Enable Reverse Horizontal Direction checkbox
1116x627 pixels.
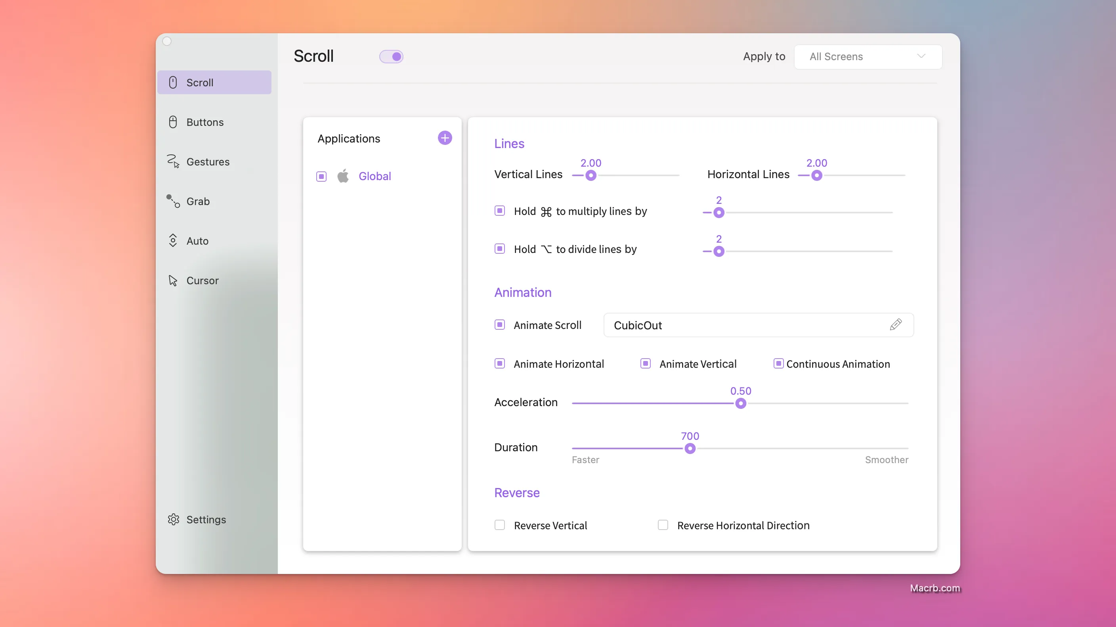[662, 525]
